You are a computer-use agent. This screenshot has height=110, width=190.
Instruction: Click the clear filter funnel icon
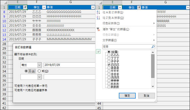[98, 29]
